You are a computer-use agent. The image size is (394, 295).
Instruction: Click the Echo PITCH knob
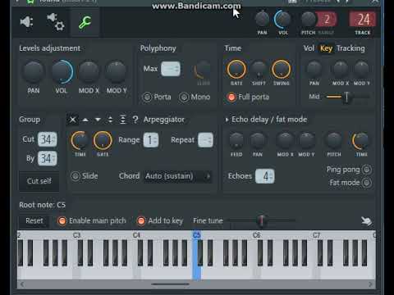[x=334, y=140]
